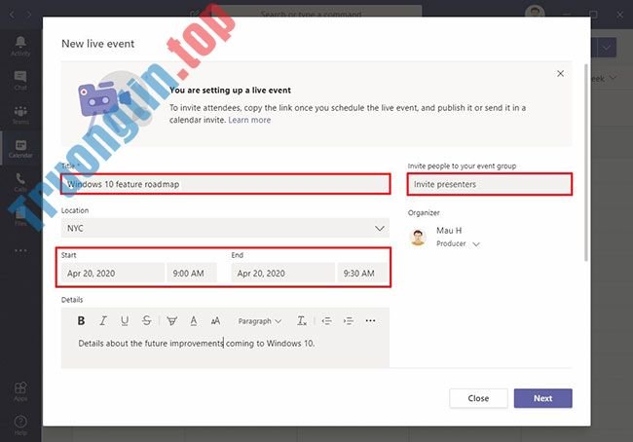The width and height of the screenshot is (633, 442).
Task: Open font size tool
Action: pos(215,321)
